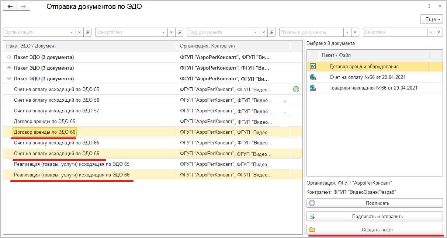Viewport: 447px width, 238px height.
Task: Clear the Вид документа filter
Action: coord(263,32)
